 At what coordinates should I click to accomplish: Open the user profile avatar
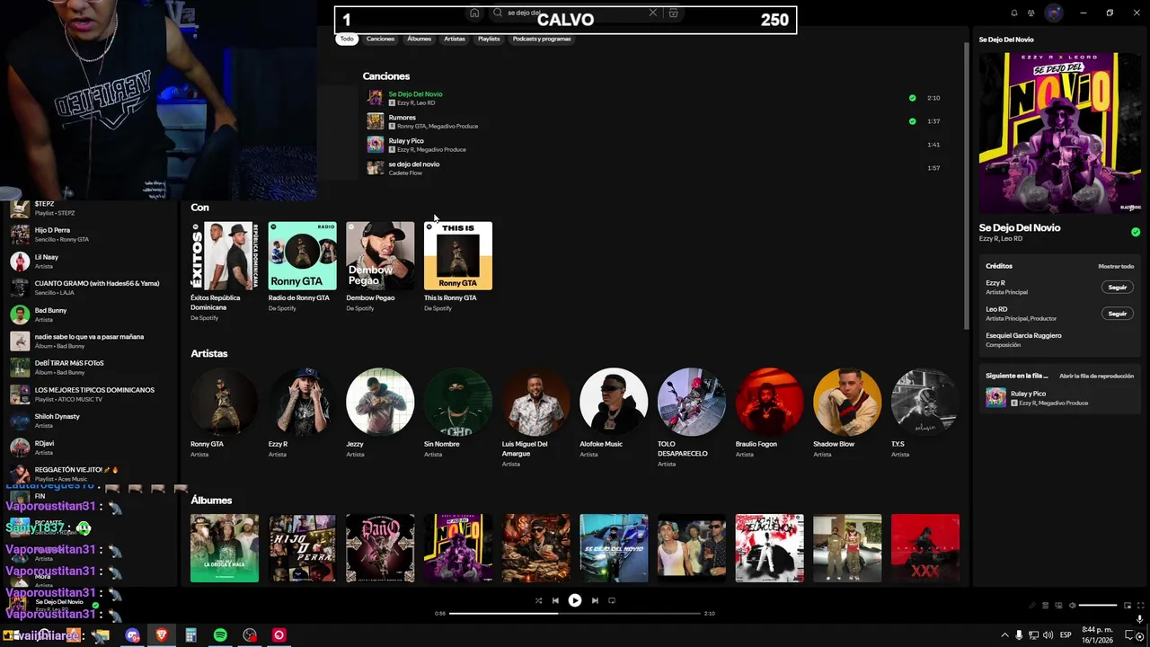coord(1054,13)
